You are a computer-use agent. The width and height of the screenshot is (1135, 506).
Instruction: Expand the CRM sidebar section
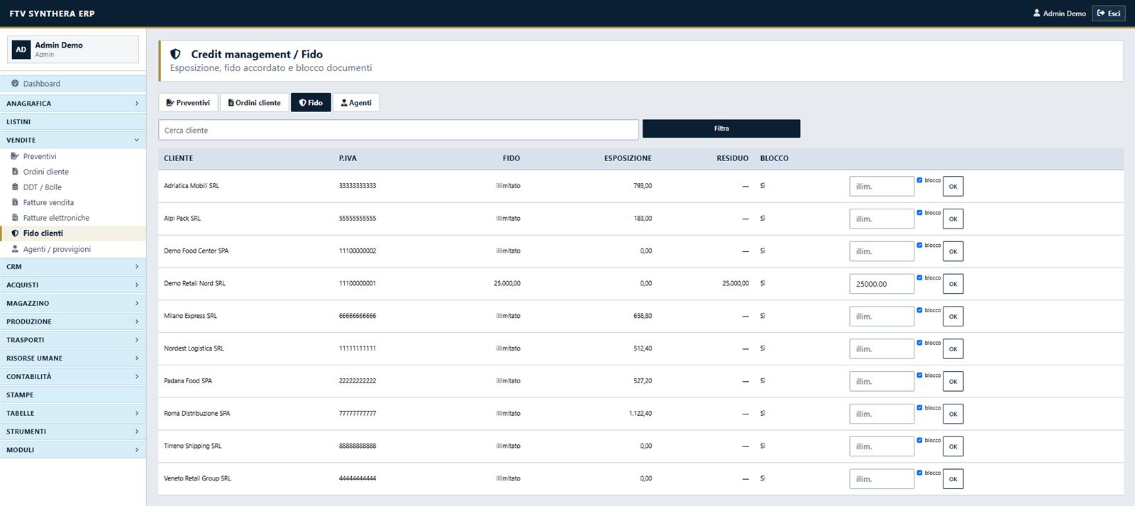[x=73, y=267]
